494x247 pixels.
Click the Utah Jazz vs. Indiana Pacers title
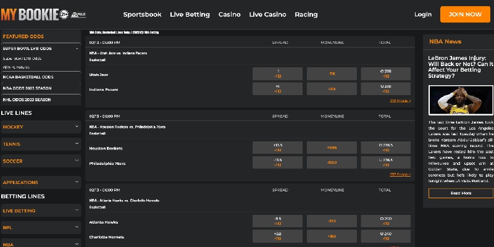(x=118, y=53)
